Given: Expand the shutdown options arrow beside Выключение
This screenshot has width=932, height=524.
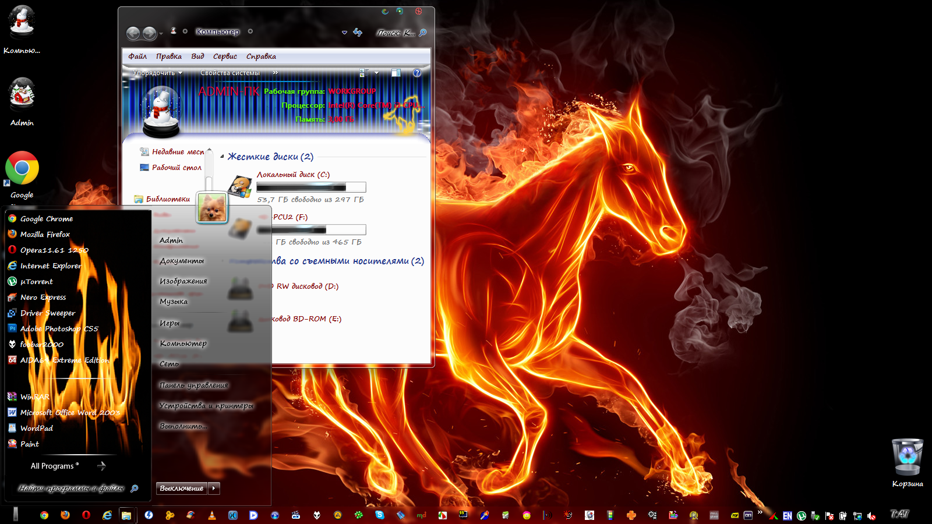Looking at the screenshot, I should 214,488.
